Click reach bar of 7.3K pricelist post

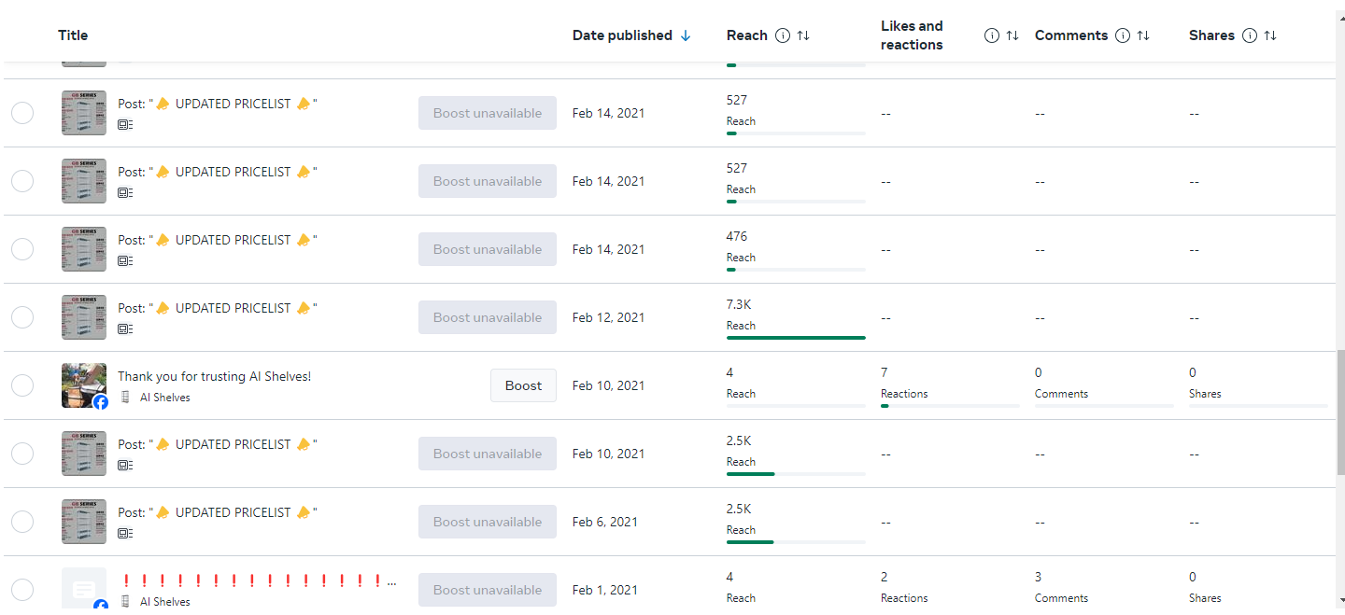pyautogui.click(x=796, y=337)
